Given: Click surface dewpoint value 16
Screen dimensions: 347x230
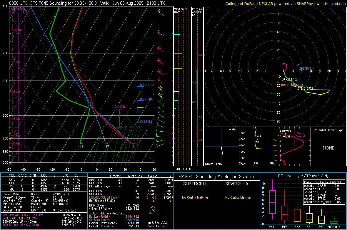Looking at the screenshot, I should click(x=82, y=147).
